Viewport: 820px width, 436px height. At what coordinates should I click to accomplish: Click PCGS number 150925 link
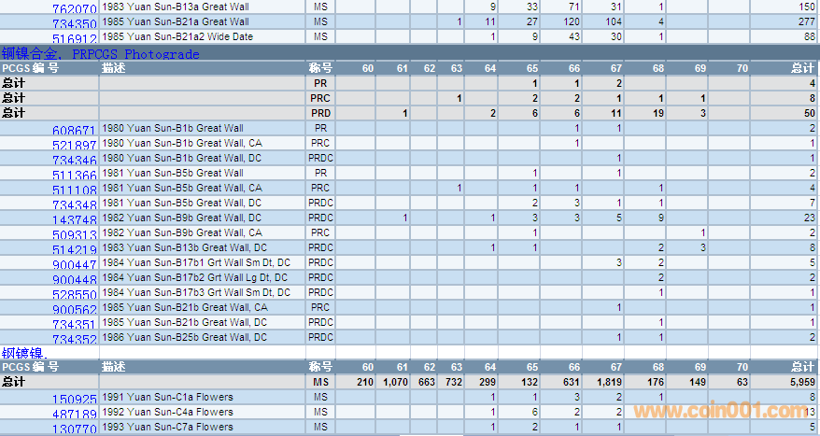[x=74, y=399]
